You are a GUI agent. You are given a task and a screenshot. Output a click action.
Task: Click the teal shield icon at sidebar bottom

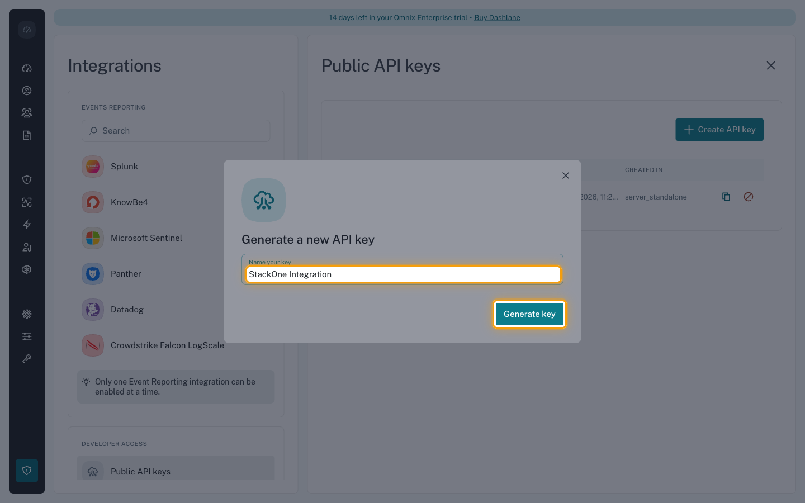(27, 471)
